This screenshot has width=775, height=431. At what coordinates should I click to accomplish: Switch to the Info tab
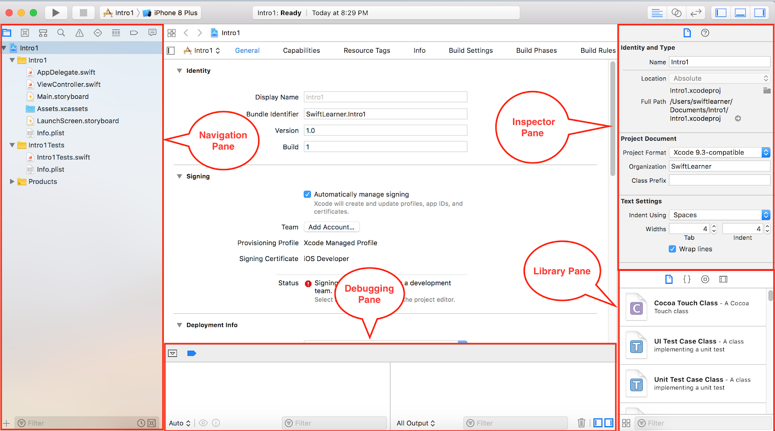[x=419, y=50]
